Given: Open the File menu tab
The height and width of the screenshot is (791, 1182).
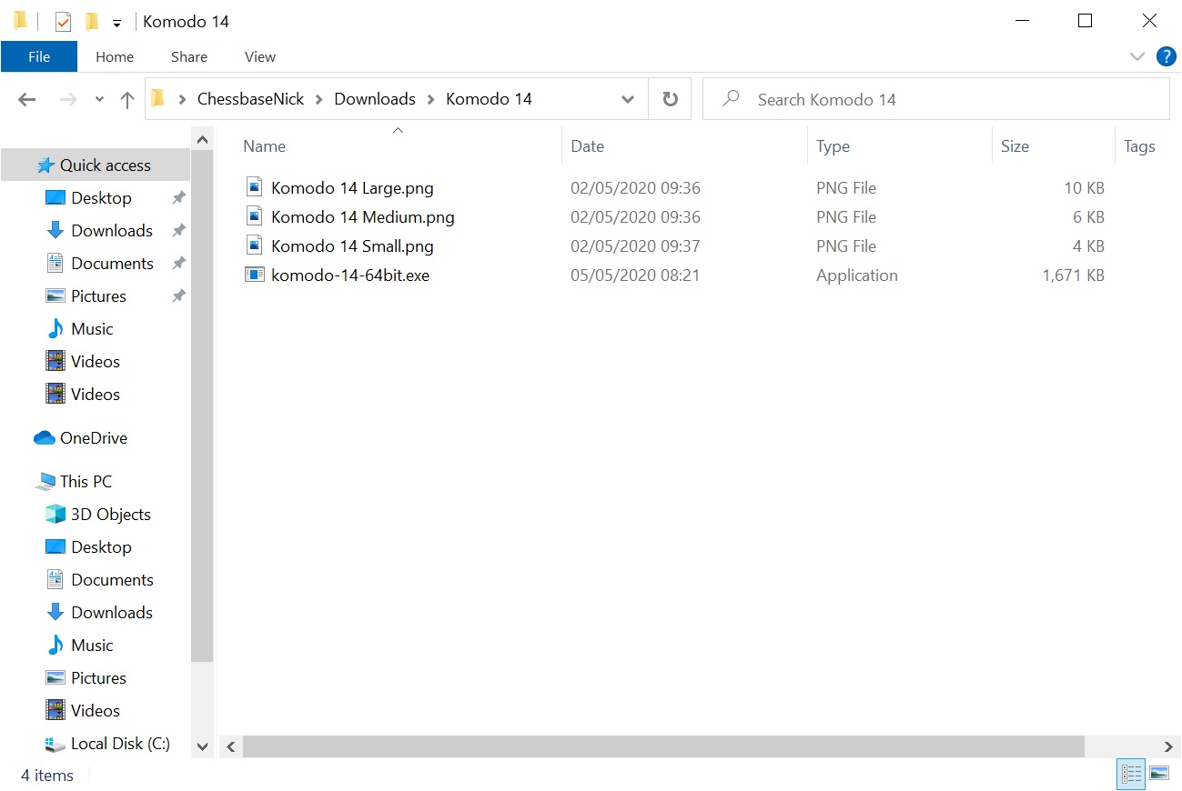Looking at the screenshot, I should tap(39, 56).
